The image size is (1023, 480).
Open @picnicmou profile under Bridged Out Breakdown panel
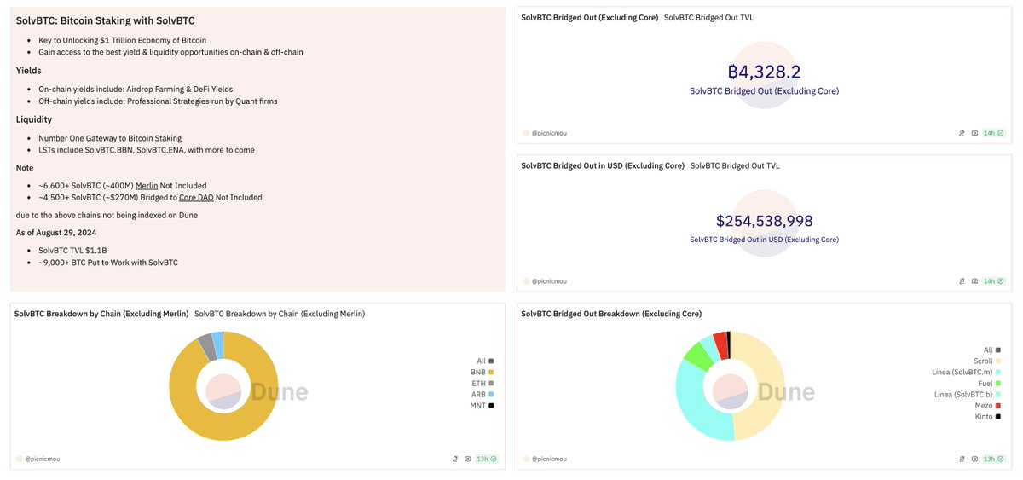point(549,459)
